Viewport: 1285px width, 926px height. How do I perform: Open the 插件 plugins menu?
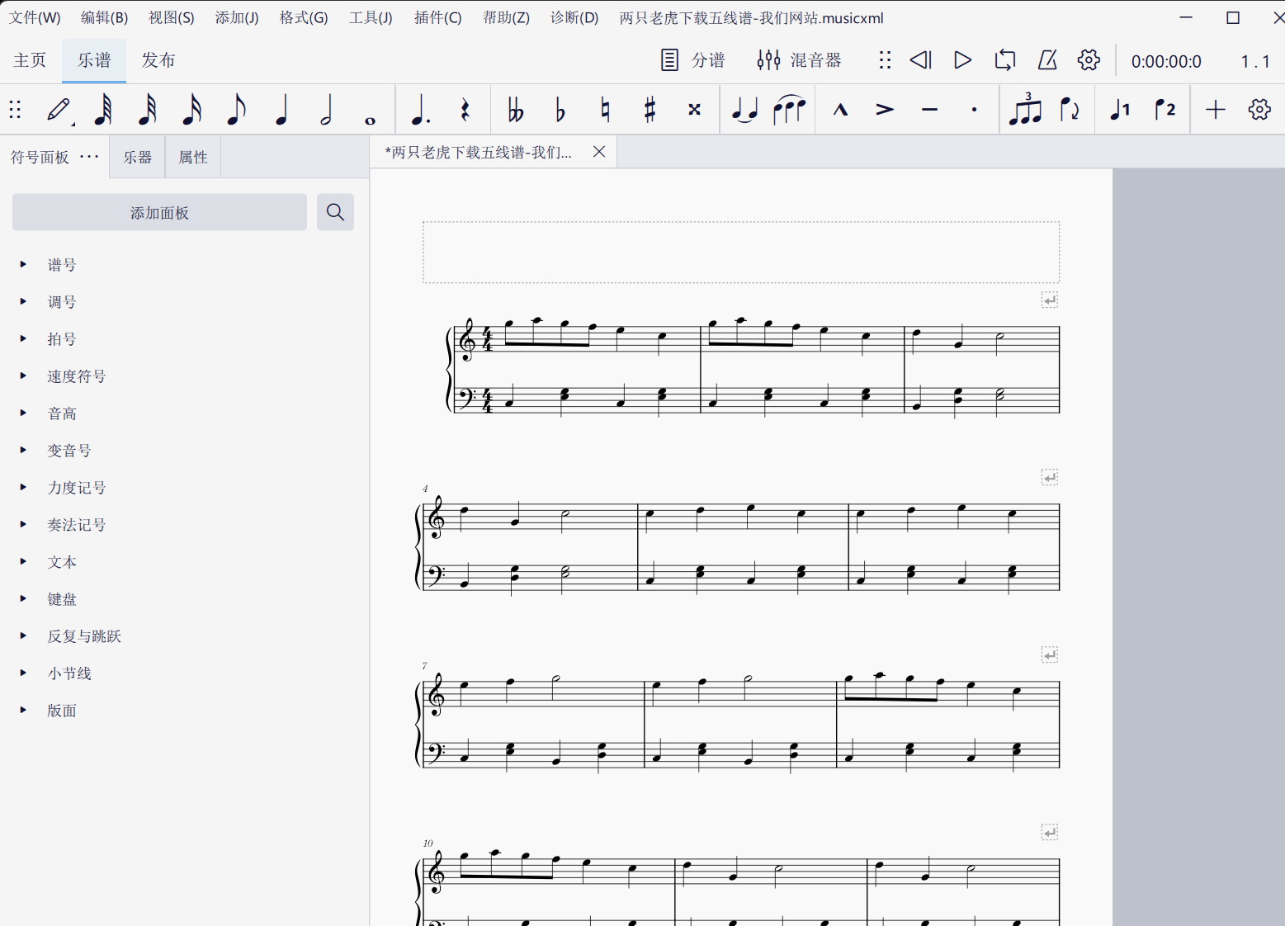tap(437, 17)
